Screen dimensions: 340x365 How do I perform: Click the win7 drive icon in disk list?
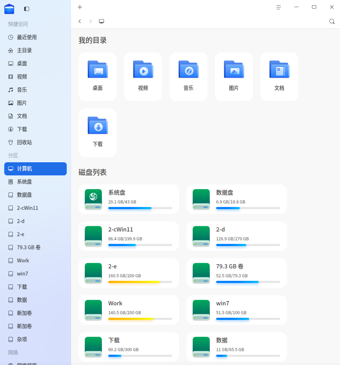click(x=201, y=310)
